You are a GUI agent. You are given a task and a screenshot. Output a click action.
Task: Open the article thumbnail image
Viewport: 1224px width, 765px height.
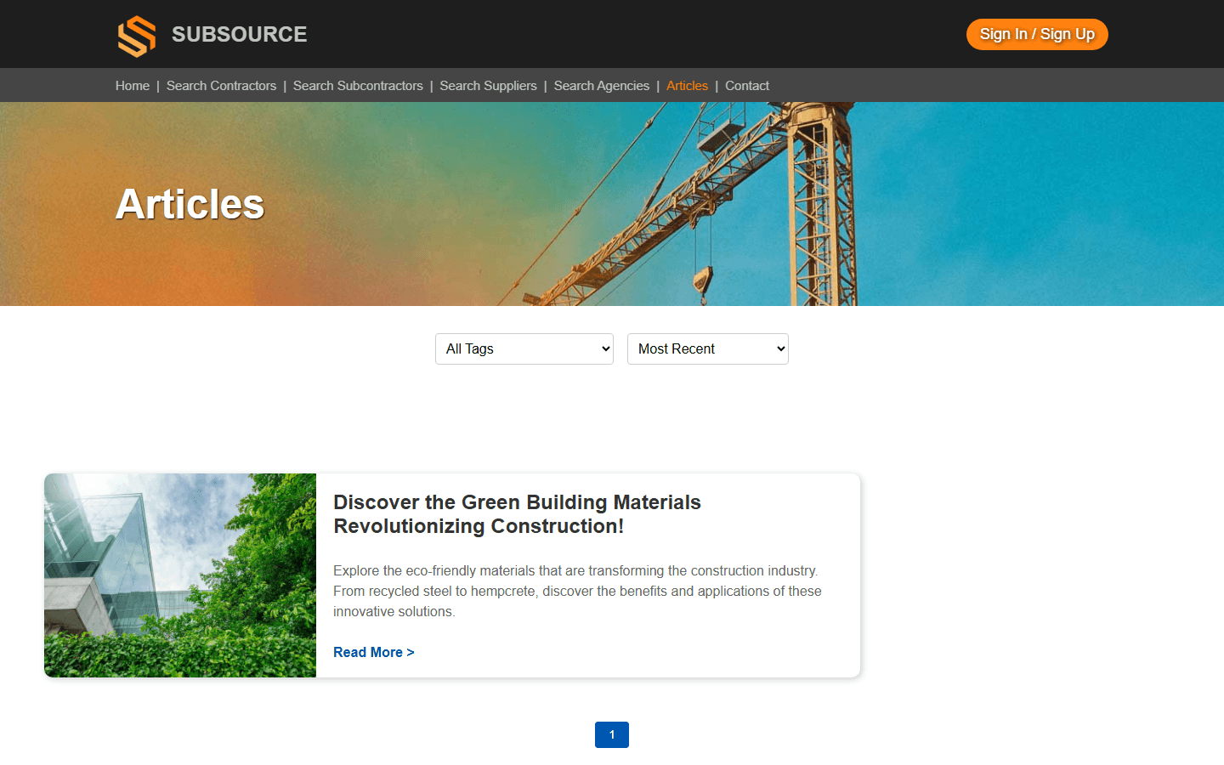pos(179,575)
